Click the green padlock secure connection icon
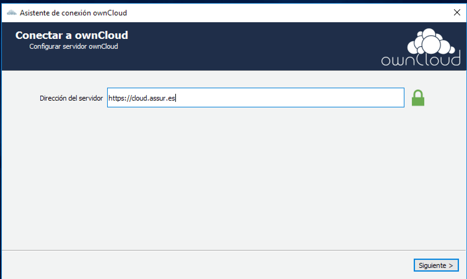Viewport: 467px width, 279px height. point(418,98)
